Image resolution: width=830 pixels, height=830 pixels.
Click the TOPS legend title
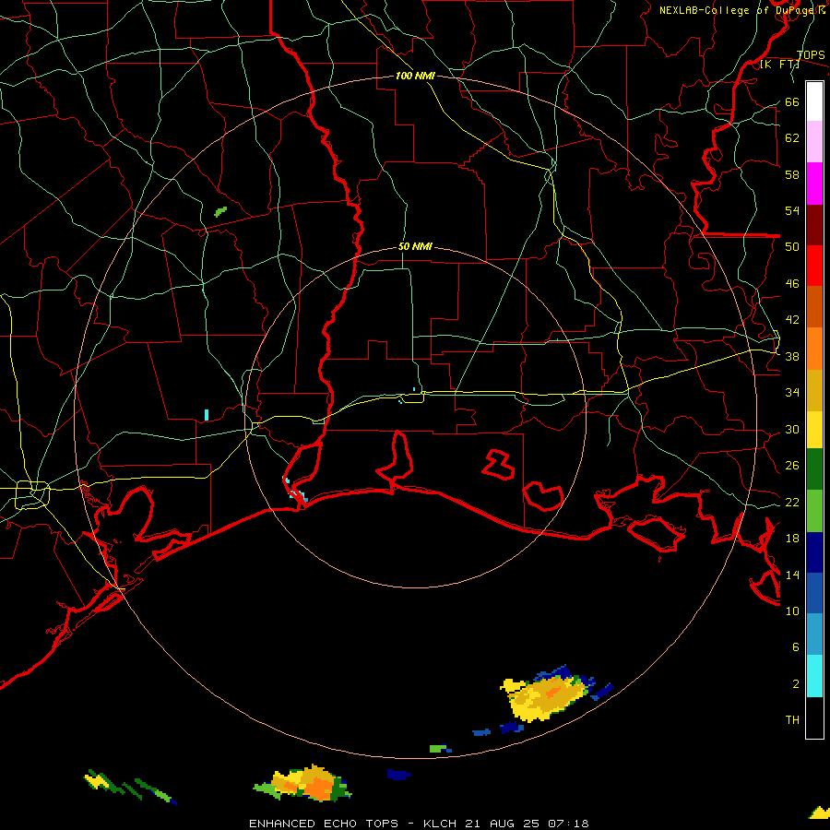[x=811, y=55]
